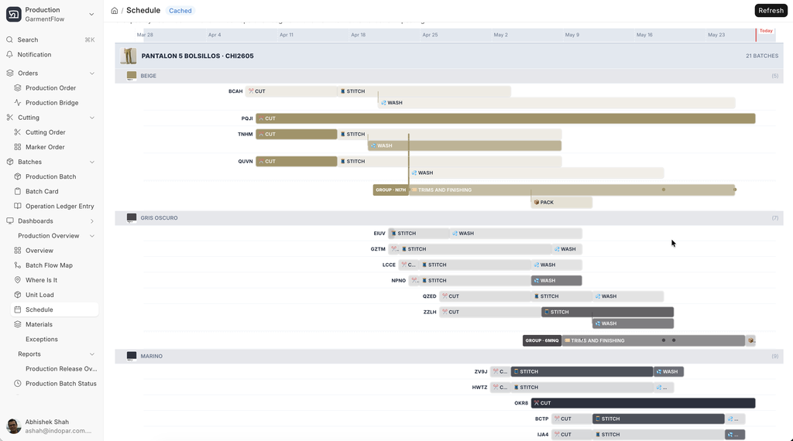Open Batch Card clipboard icon

click(18, 191)
